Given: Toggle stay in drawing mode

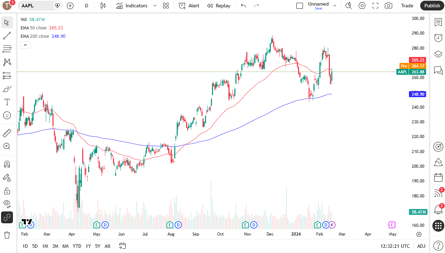Looking at the screenshot, I should pos(7,178).
